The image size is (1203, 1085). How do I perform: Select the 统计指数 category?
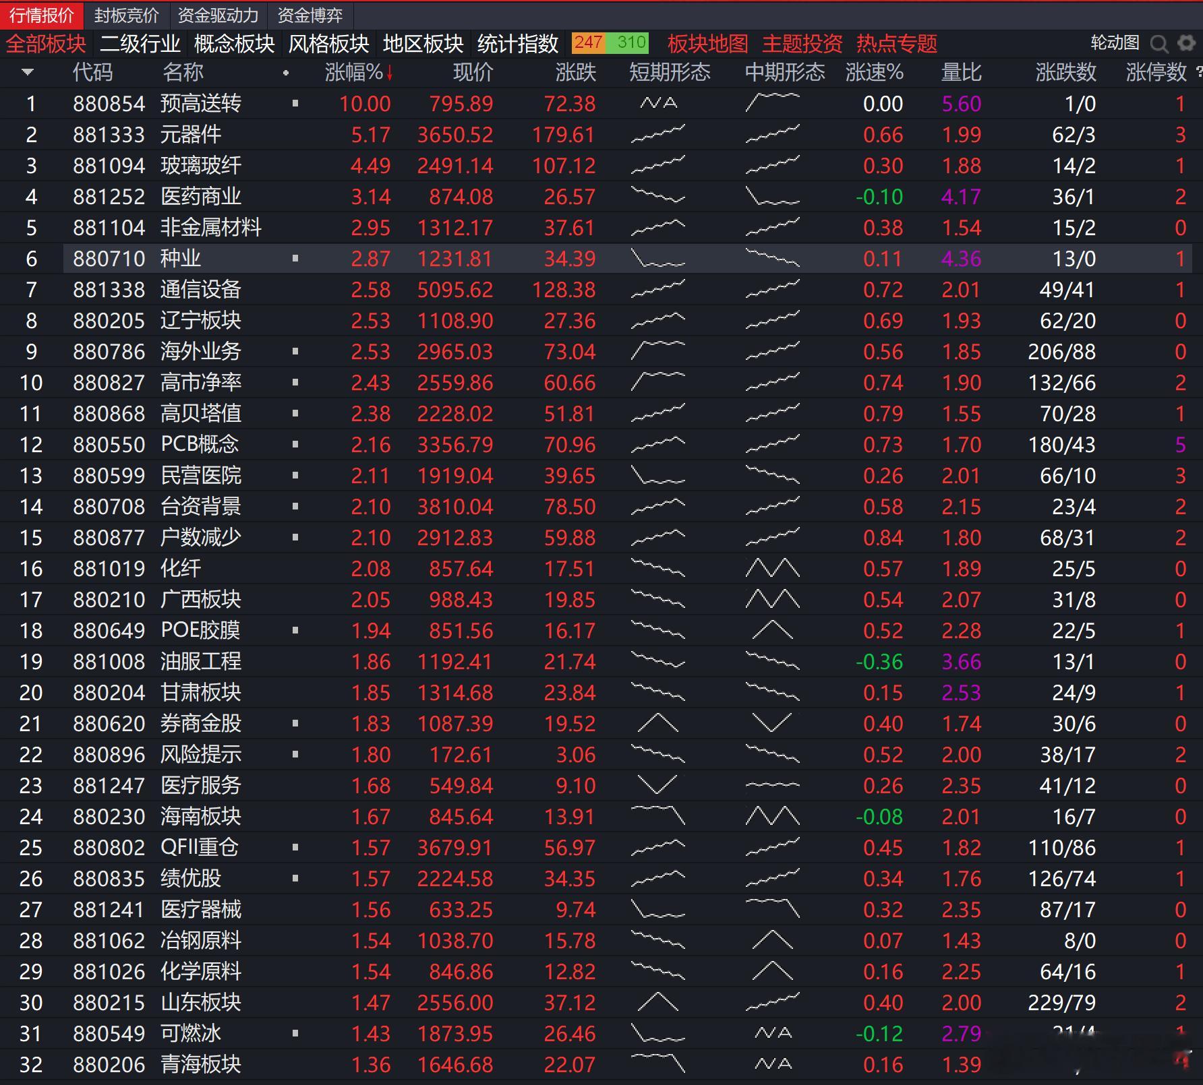[518, 44]
